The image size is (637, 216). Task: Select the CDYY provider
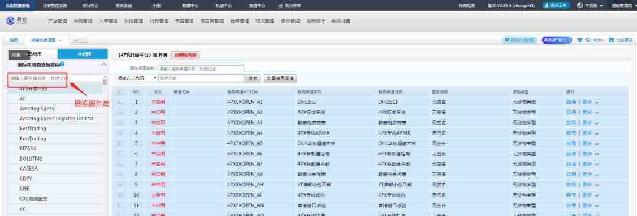tap(25, 179)
